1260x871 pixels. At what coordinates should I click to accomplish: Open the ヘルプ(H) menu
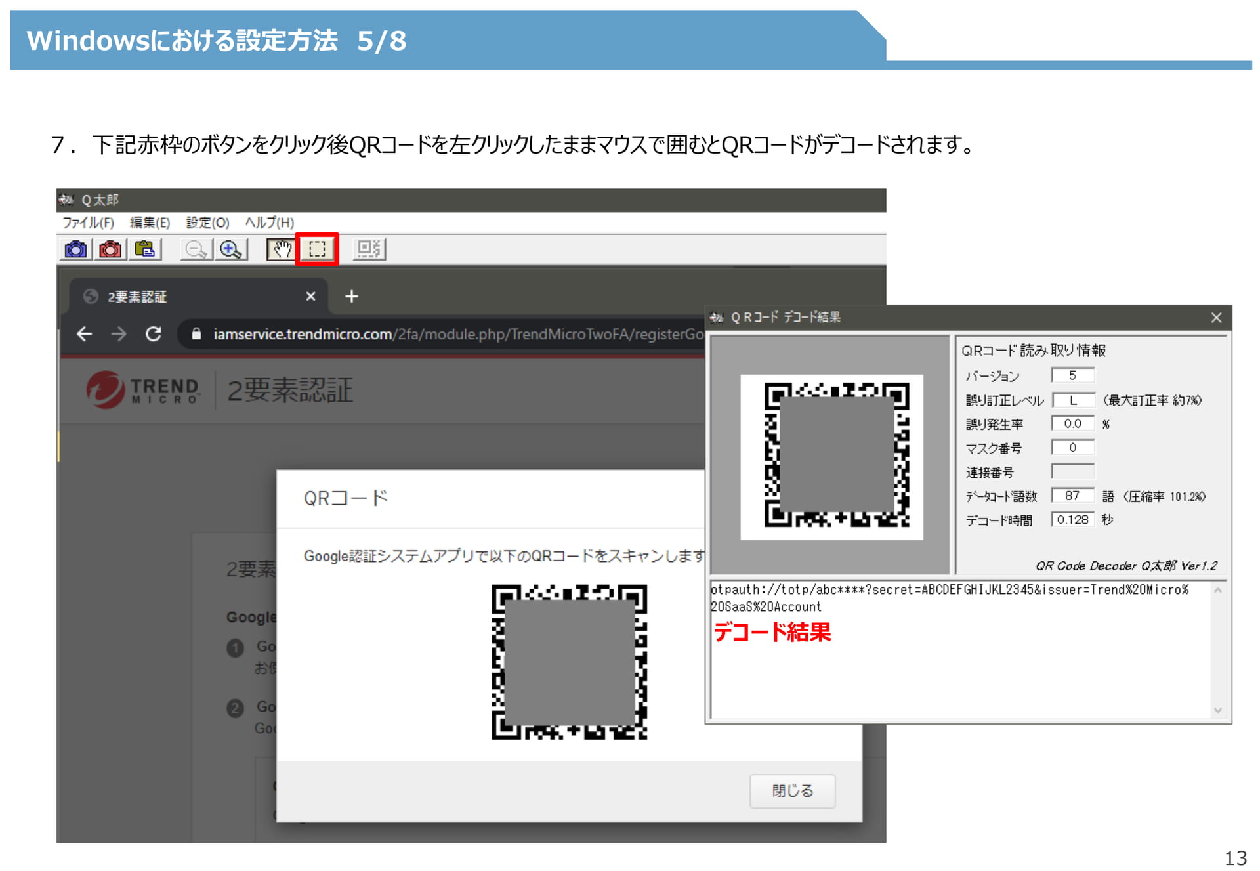point(269,223)
